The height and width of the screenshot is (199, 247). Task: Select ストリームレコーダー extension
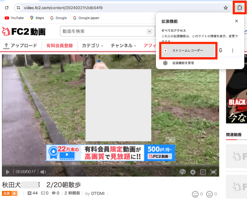(x=188, y=51)
